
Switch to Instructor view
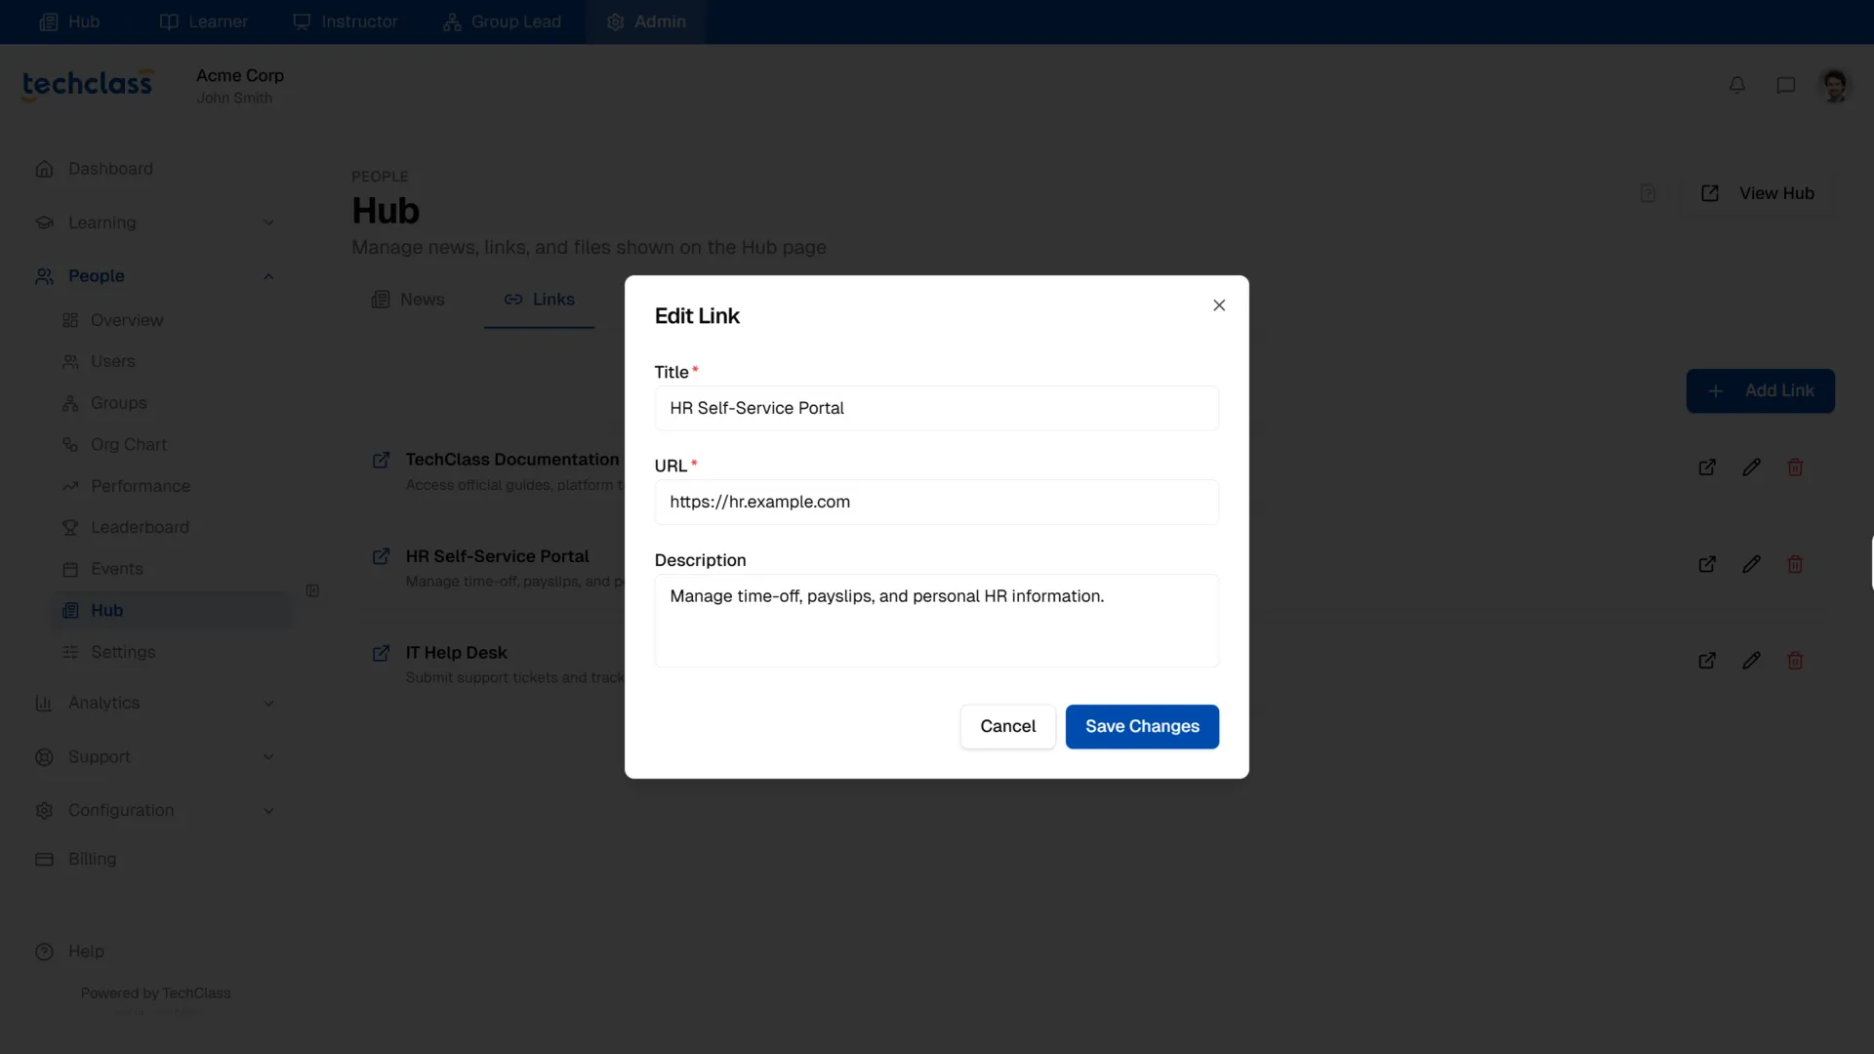point(346,21)
